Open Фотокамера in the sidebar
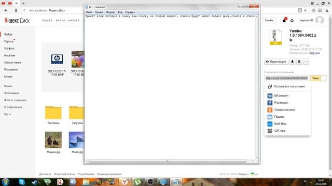 (x=11, y=93)
